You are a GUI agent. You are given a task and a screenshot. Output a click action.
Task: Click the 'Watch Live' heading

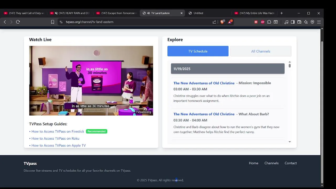click(40, 40)
